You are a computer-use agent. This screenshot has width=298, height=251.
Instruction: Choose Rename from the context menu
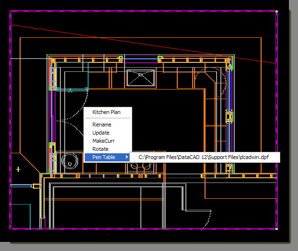coord(102,125)
